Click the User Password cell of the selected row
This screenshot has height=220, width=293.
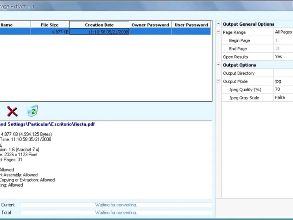click(x=191, y=32)
